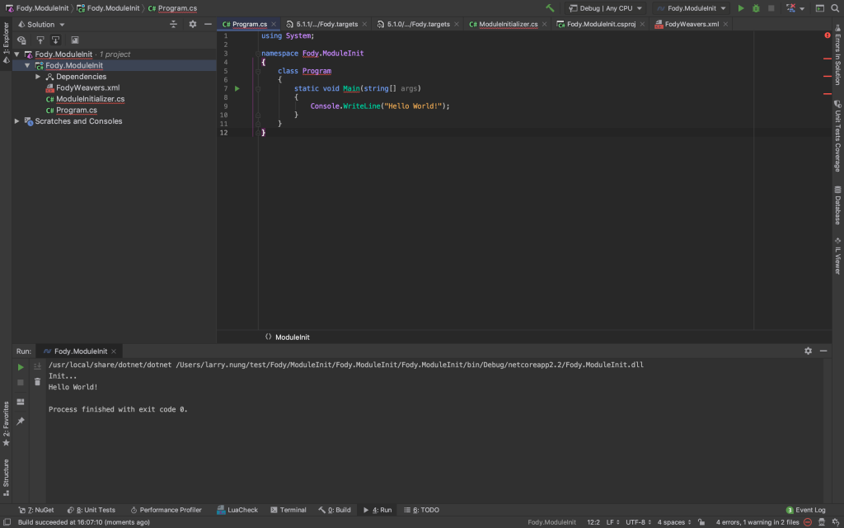
Task: Open the Errors In Solution side panel
Action: pos(837,54)
